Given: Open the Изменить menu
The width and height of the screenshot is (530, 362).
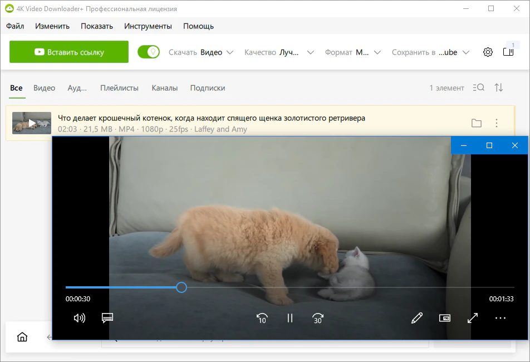Looking at the screenshot, I should pos(52,26).
